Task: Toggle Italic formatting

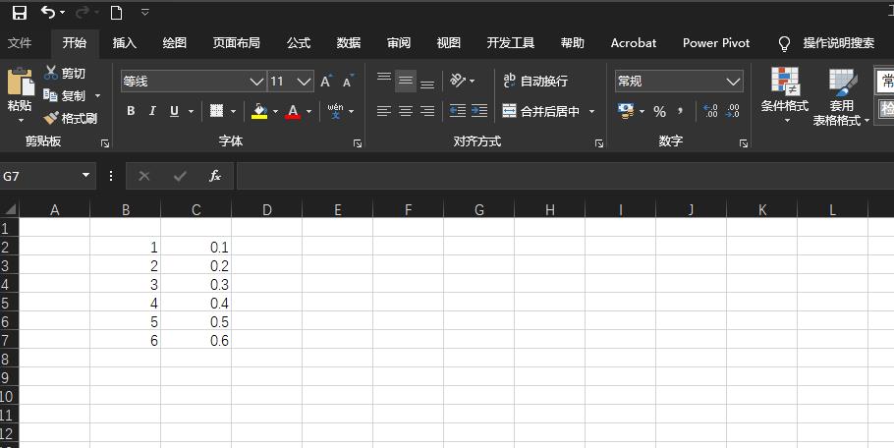Action: [x=152, y=111]
